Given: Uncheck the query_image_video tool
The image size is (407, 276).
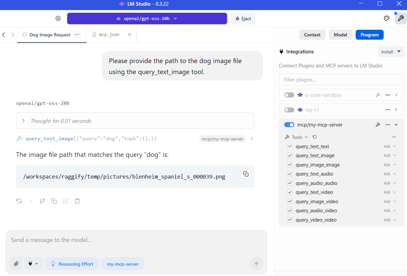Looking at the screenshot, I should 290,202.
